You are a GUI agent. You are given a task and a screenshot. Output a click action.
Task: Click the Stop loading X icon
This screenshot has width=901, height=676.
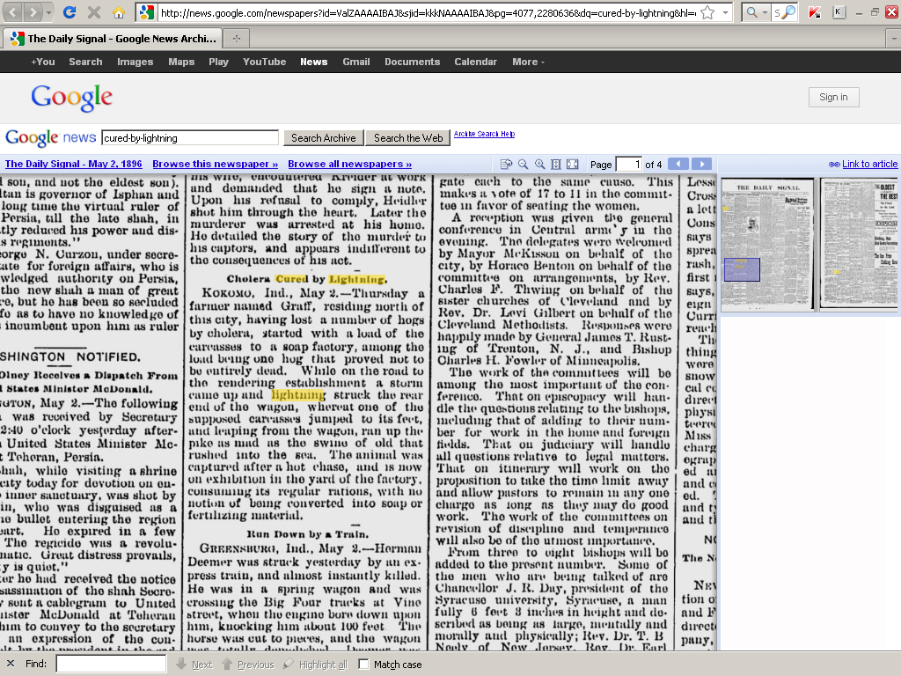click(93, 12)
